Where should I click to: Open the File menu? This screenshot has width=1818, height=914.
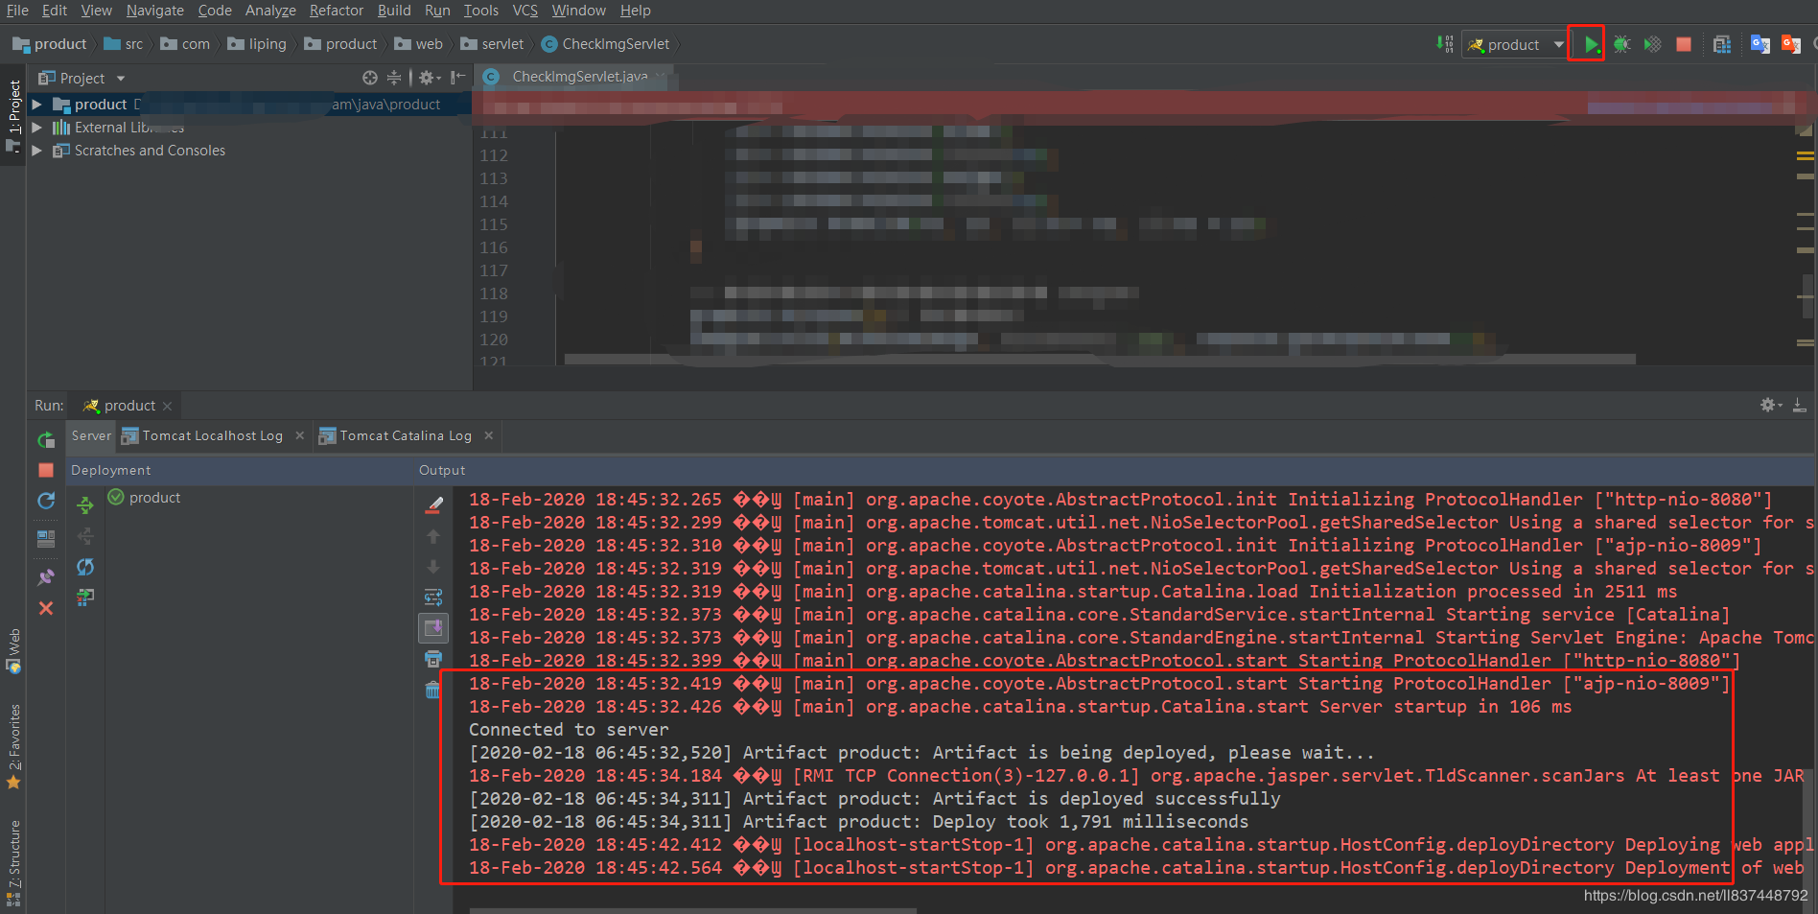coord(17,11)
